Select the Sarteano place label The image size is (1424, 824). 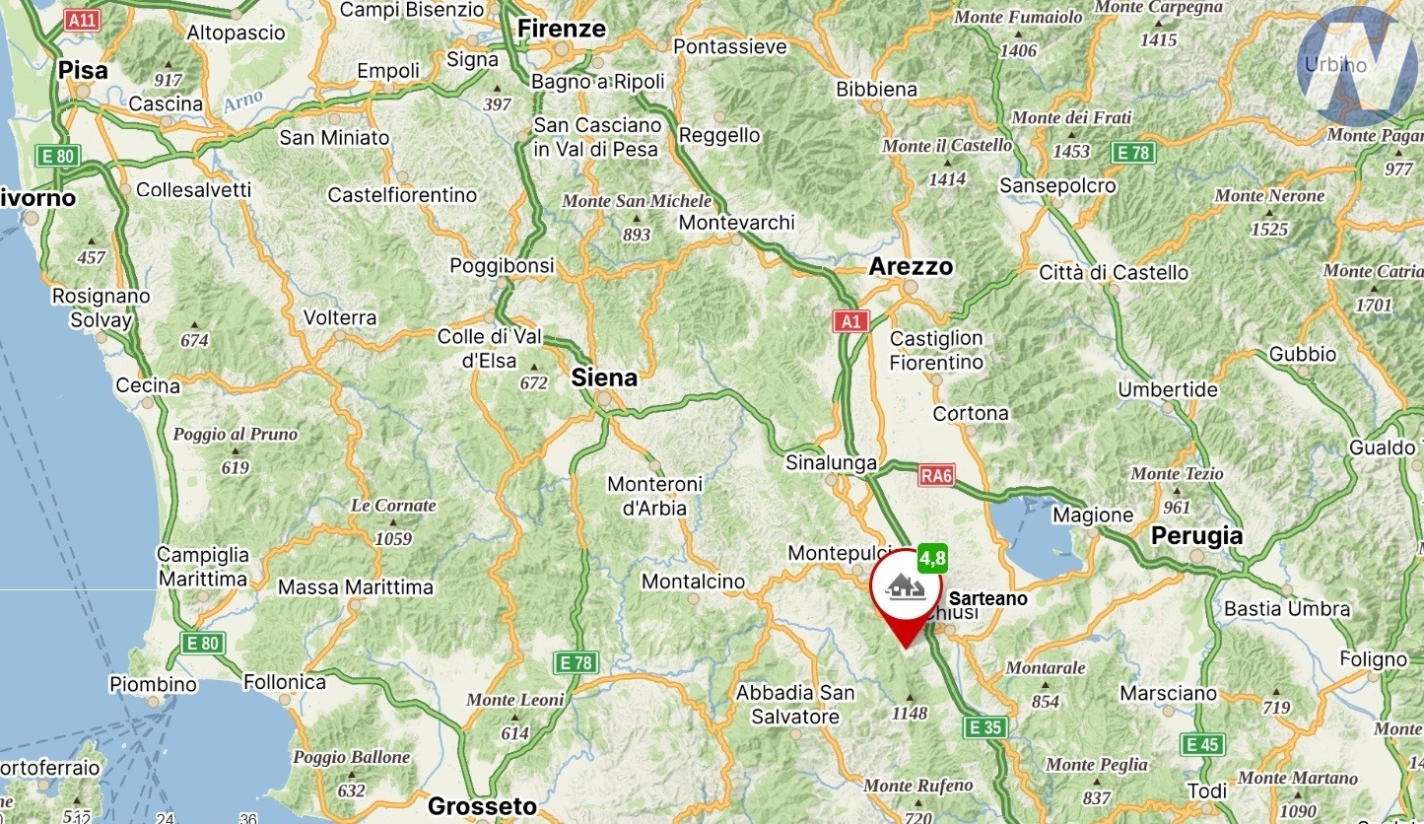coord(987,598)
